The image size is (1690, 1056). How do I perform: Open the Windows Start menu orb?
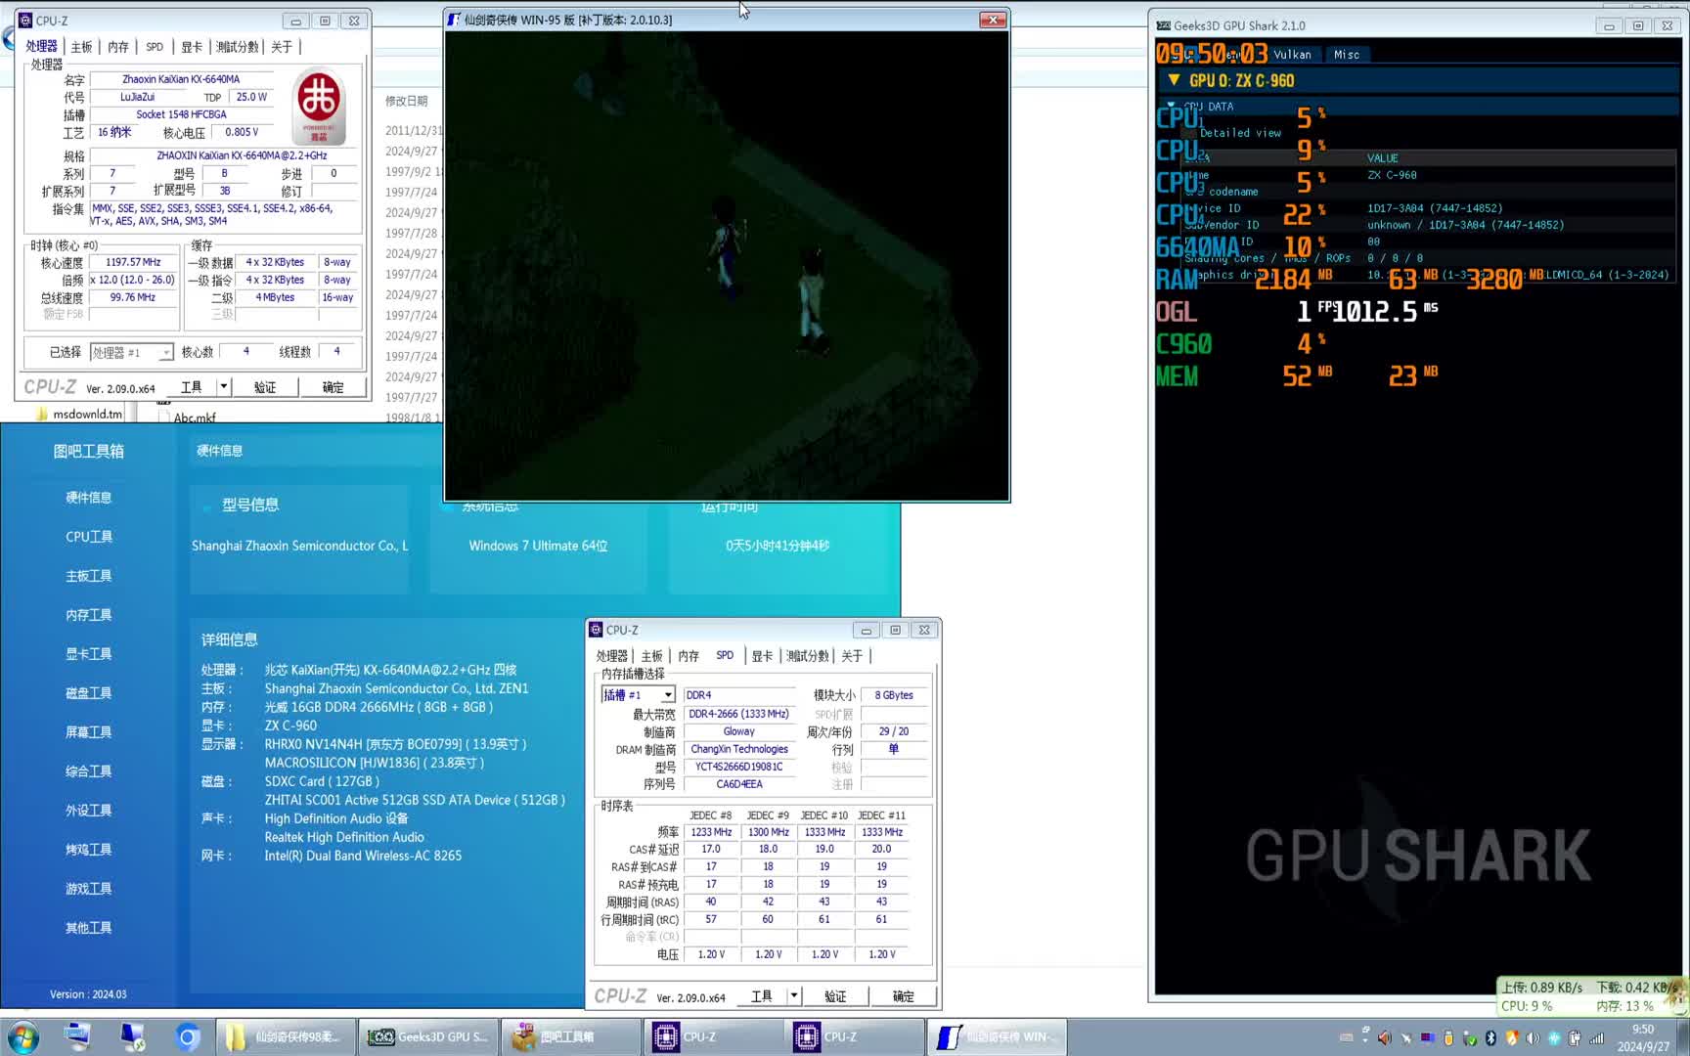point(22,1036)
